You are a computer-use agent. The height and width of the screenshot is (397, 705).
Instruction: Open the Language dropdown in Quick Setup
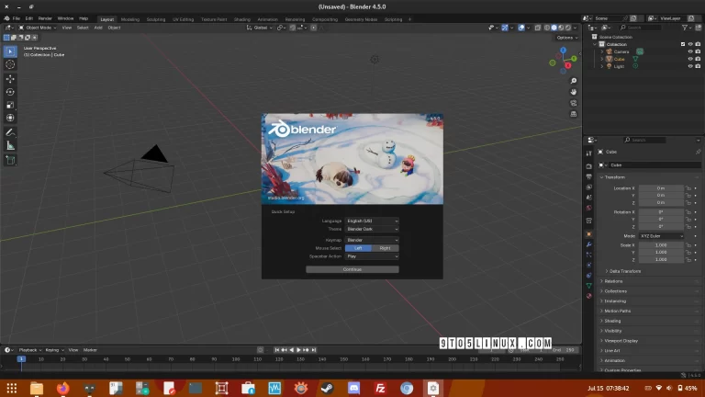pos(372,221)
